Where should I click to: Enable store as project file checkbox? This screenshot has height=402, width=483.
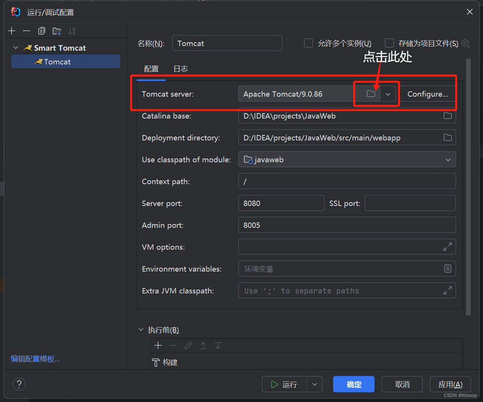coord(389,43)
